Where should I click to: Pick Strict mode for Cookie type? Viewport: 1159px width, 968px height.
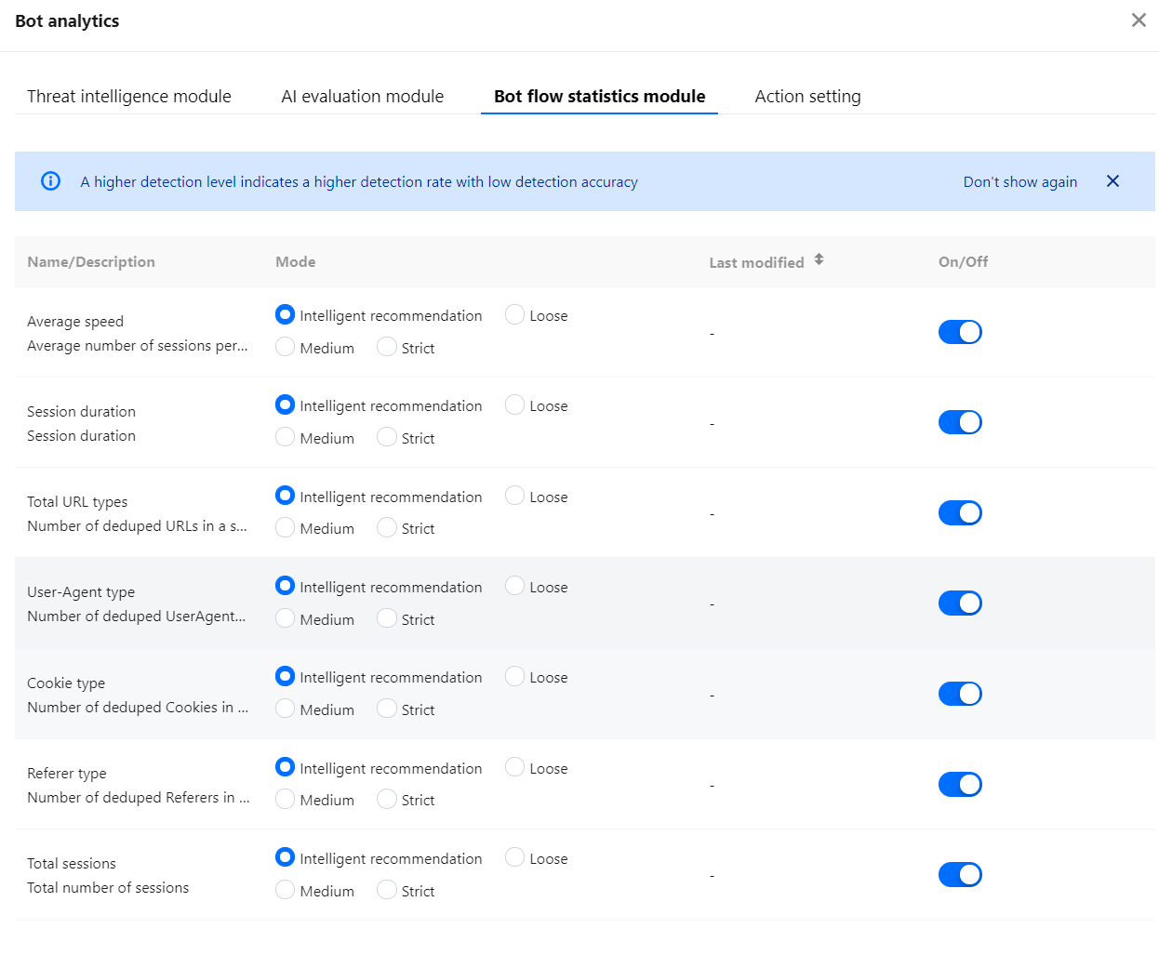click(x=387, y=709)
